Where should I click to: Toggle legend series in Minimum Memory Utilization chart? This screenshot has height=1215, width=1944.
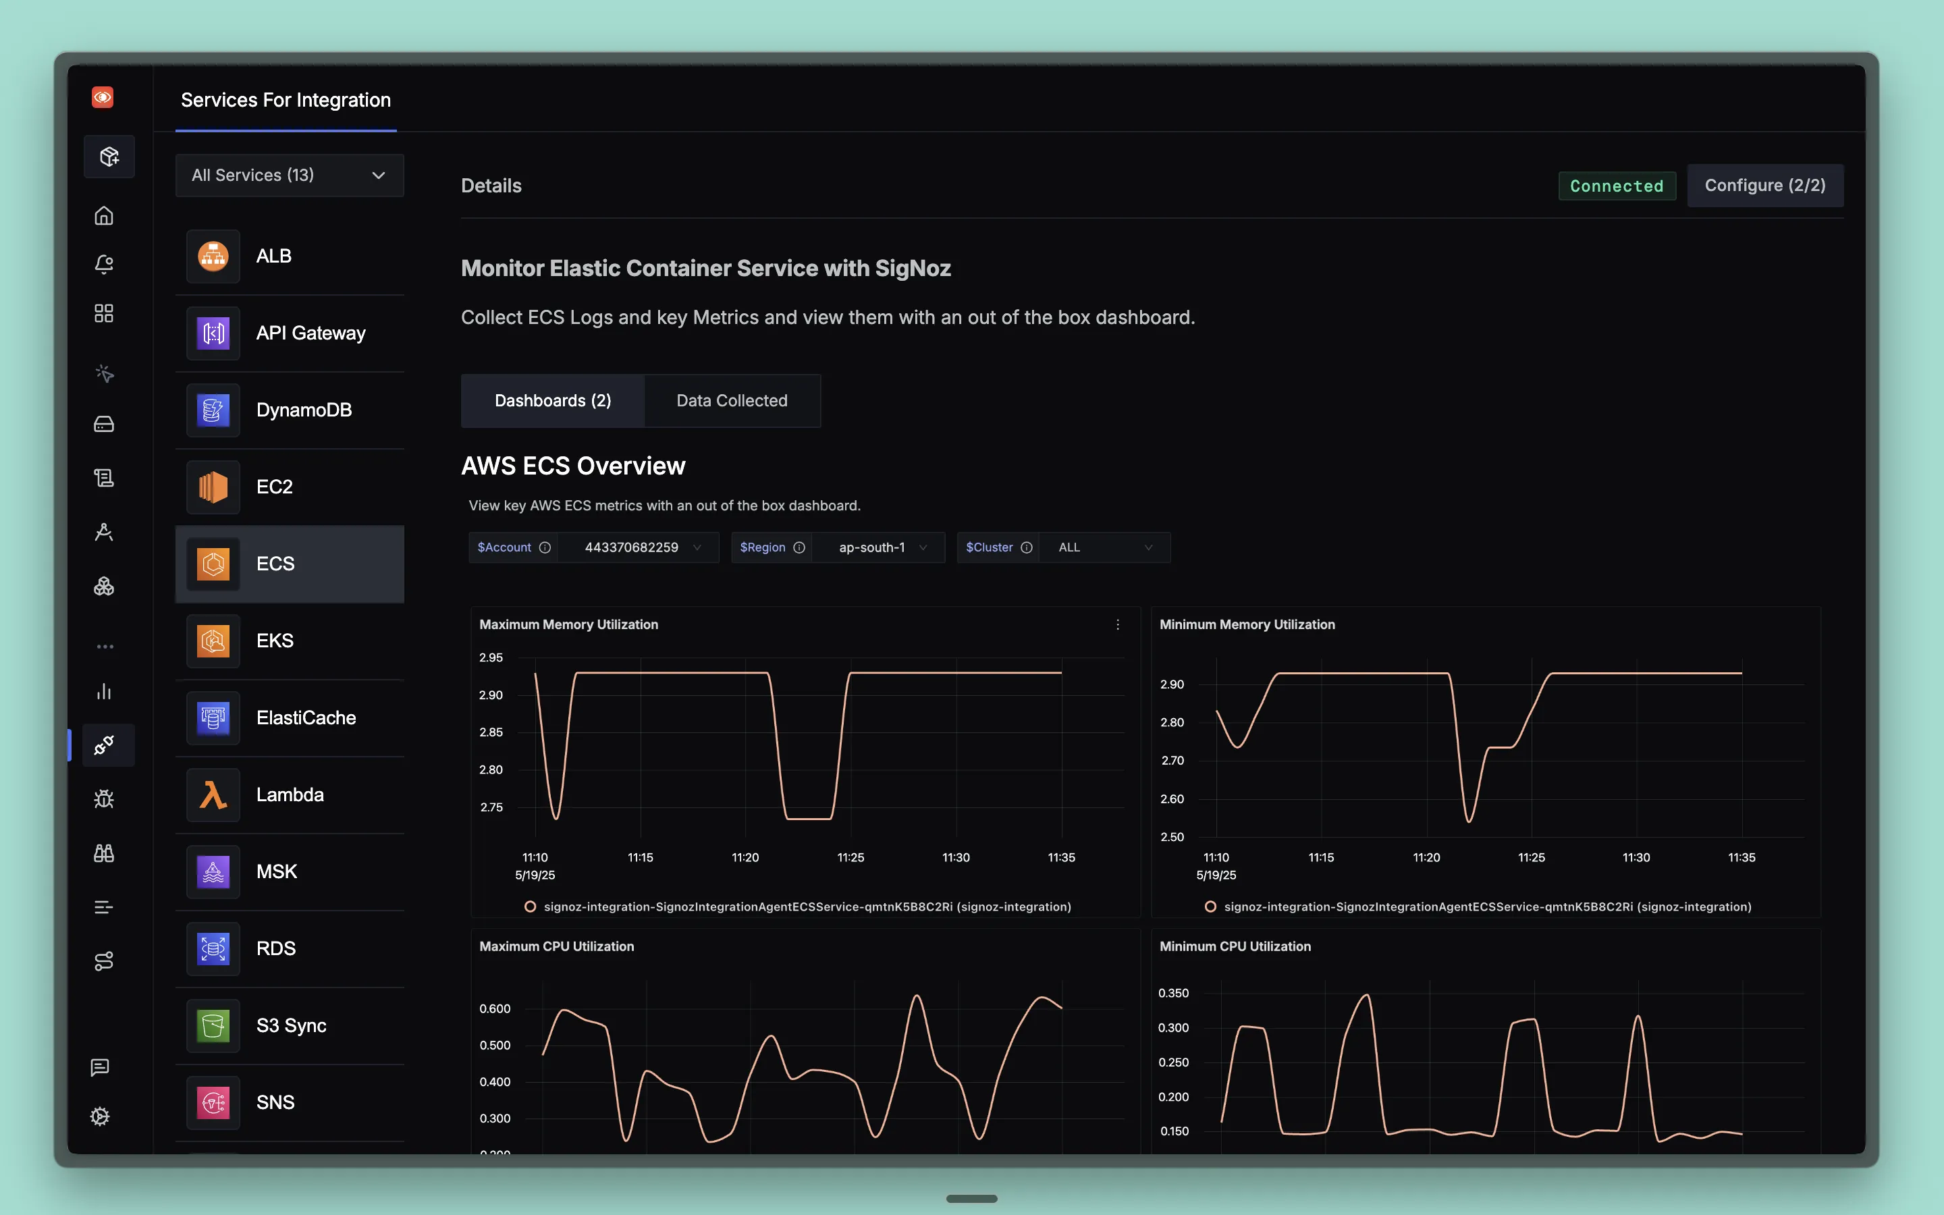[x=1479, y=907]
